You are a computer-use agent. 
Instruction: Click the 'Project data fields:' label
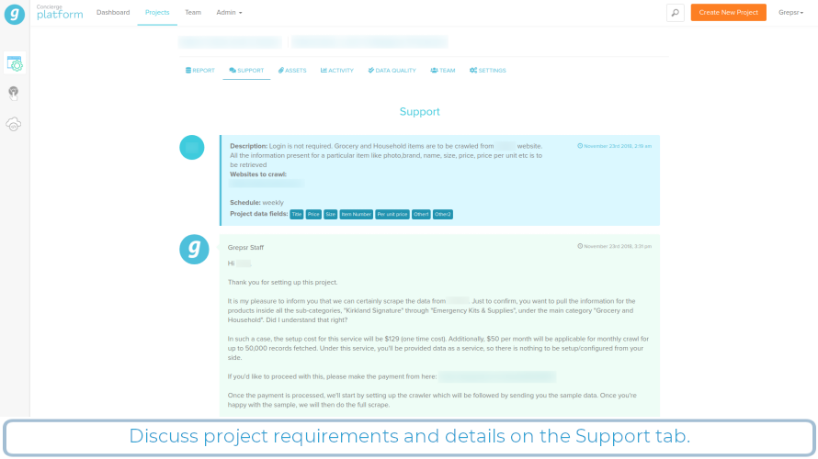pyautogui.click(x=258, y=214)
